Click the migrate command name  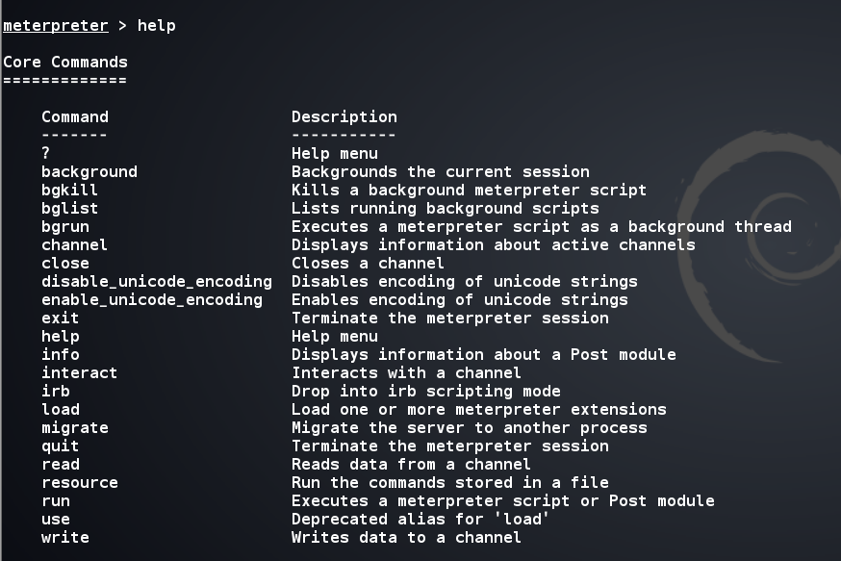(75, 428)
